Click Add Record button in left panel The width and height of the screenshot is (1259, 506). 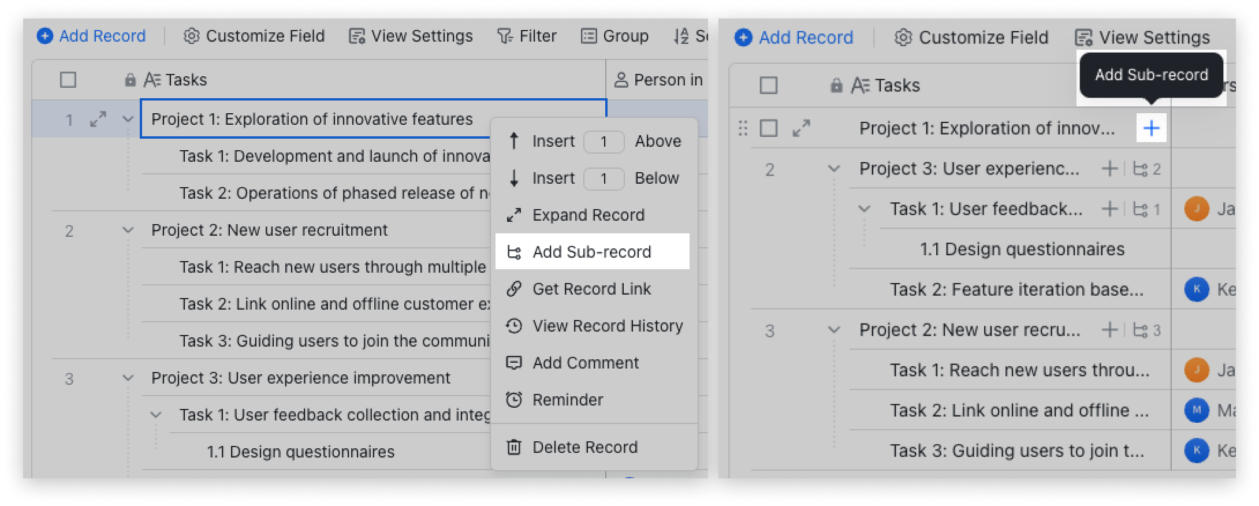pyautogui.click(x=91, y=36)
